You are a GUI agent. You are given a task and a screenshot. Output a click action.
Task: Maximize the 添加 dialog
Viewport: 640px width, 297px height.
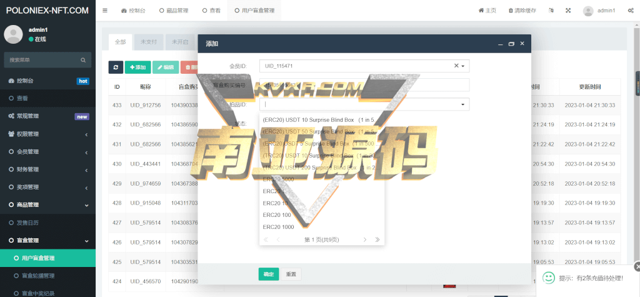511,44
